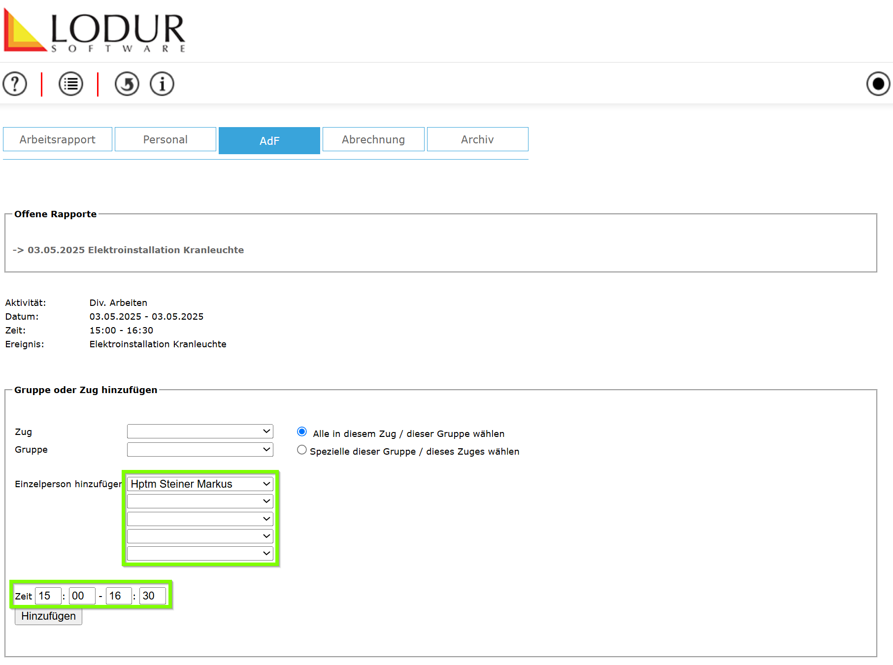The image size is (893, 665).
Task: Open the second Einzelperson dropdown
Action: (x=200, y=501)
